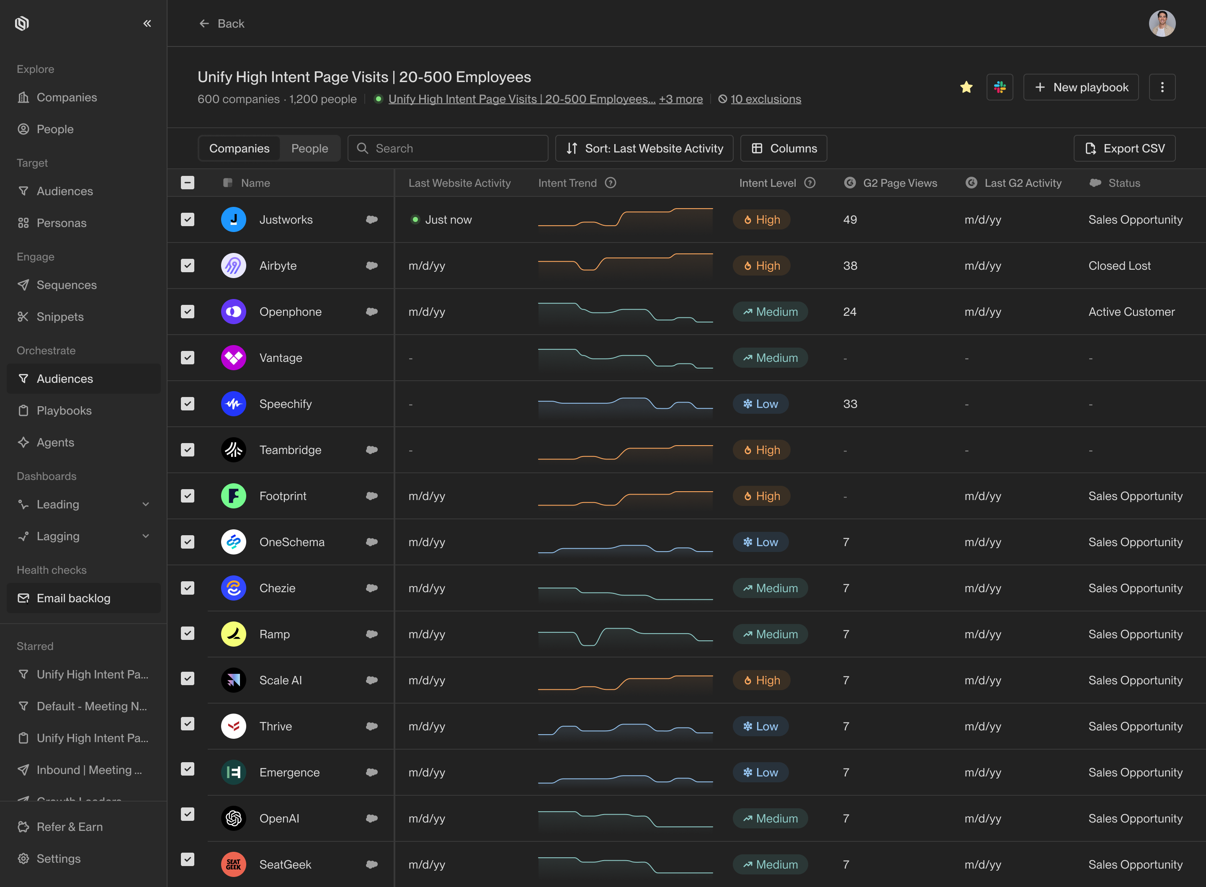Open Sort: Last Website Activity dropdown
Screen dimensions: 1206x887
[644, 148]
